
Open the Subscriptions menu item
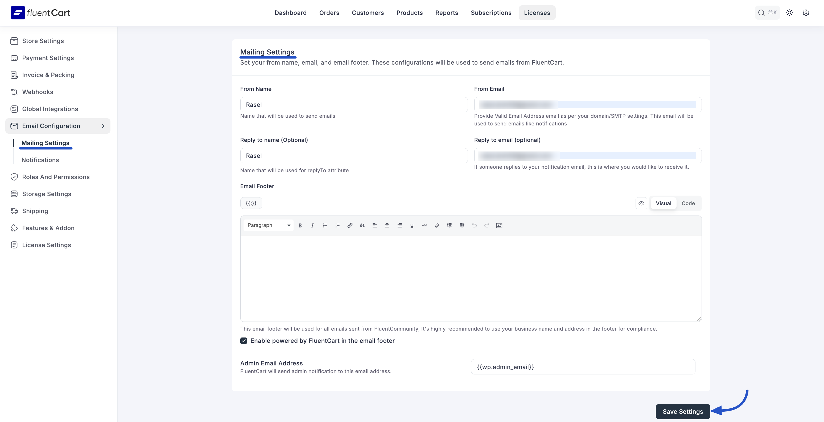[491, 13]
